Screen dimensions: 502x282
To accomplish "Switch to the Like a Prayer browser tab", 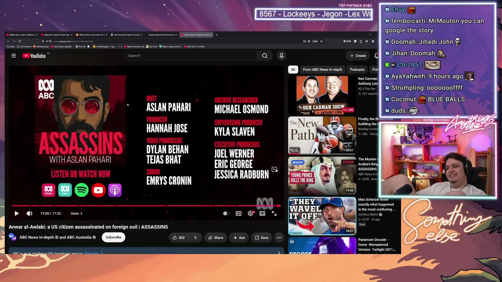I will 22,35.
